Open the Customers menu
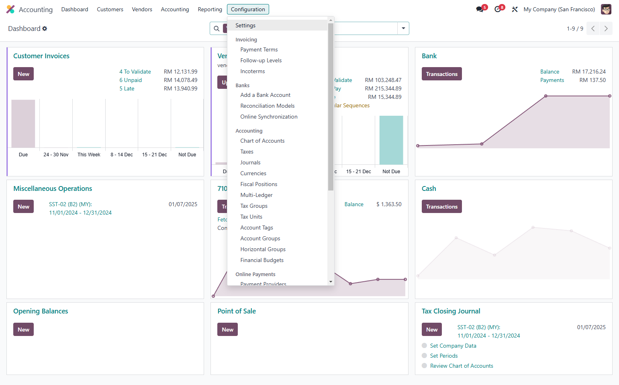 (x=110, y=9)
